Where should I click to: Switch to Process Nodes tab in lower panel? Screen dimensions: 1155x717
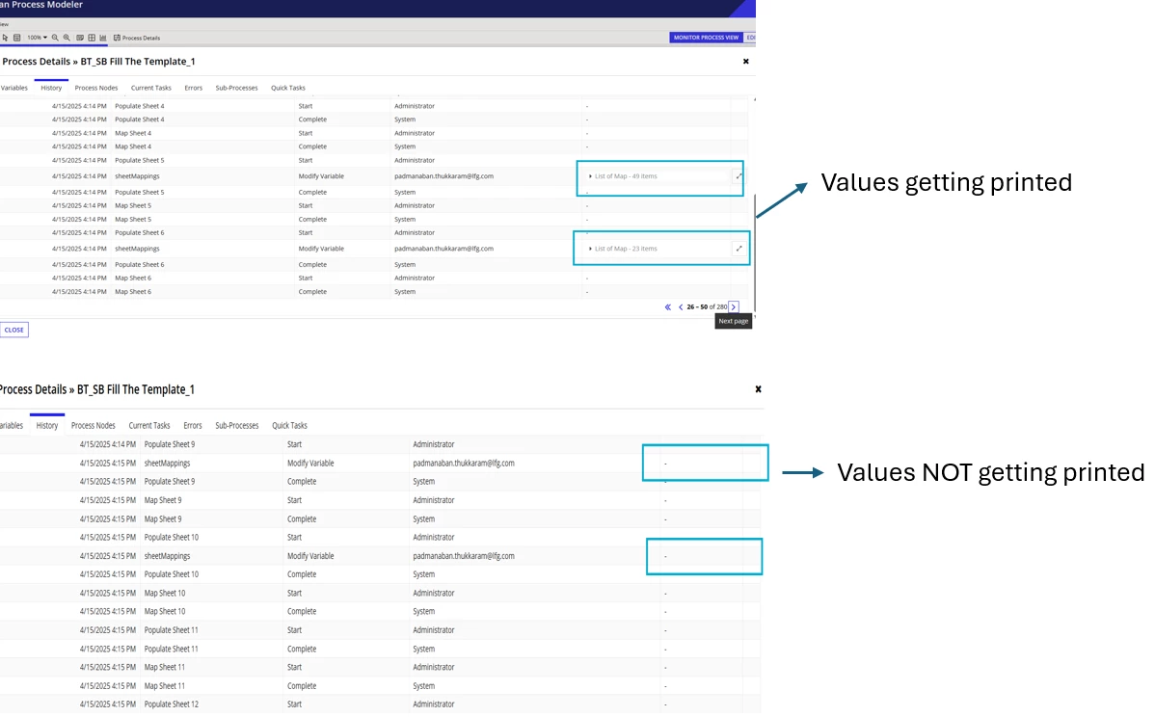pos(93,426)
